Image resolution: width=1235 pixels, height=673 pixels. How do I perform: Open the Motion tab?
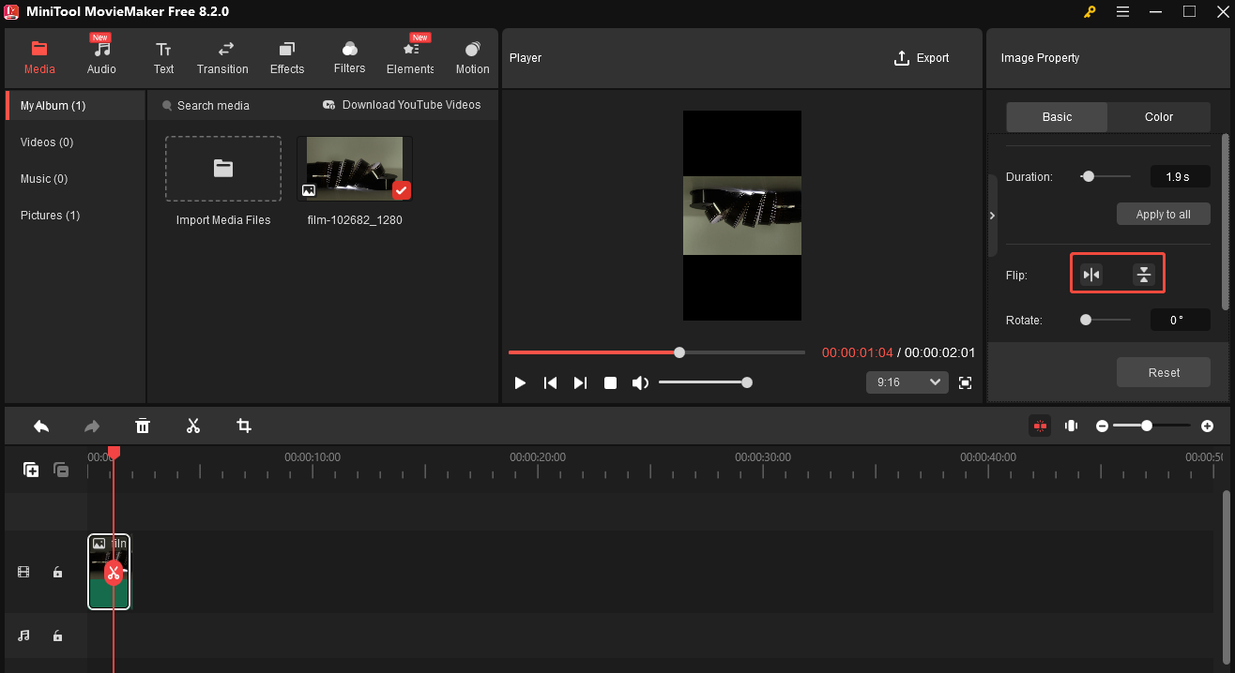point(472,57)
